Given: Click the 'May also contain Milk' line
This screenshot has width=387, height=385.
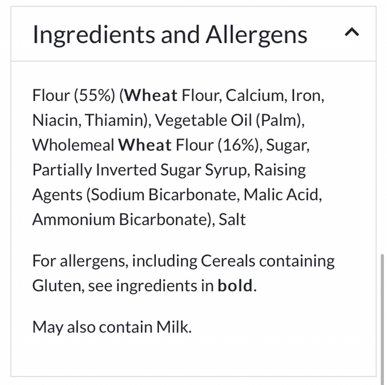Looking at the screenshot, I should pyautogui.click(x=112, y=327).
